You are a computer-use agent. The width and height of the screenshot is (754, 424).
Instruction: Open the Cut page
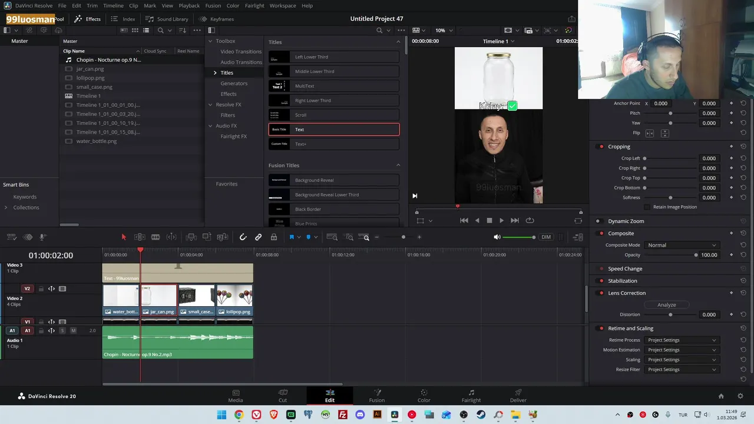click(283, 396)
